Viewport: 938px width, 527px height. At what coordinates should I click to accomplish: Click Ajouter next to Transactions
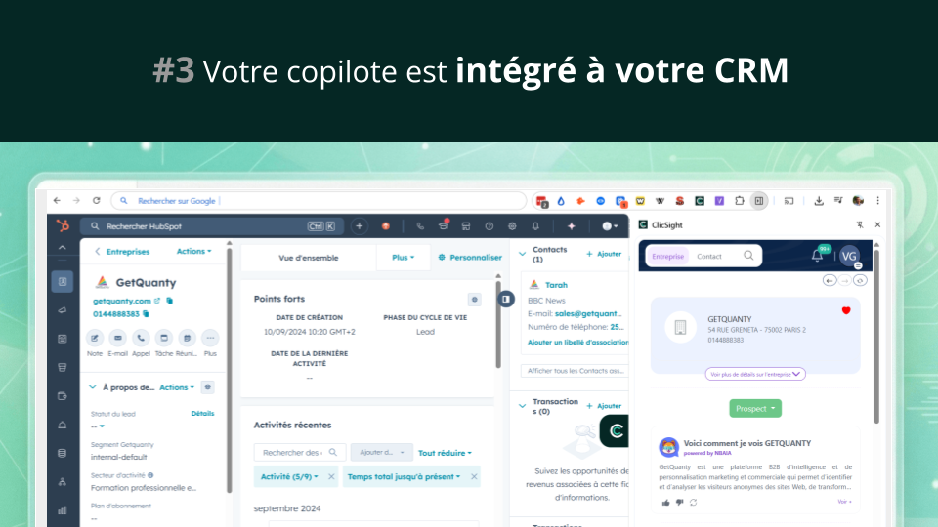604,406
